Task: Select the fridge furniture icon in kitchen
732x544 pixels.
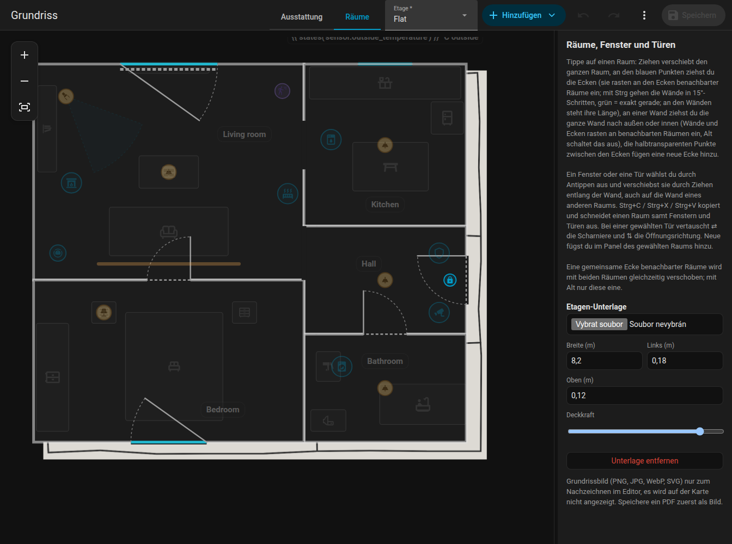Action: 447,118
